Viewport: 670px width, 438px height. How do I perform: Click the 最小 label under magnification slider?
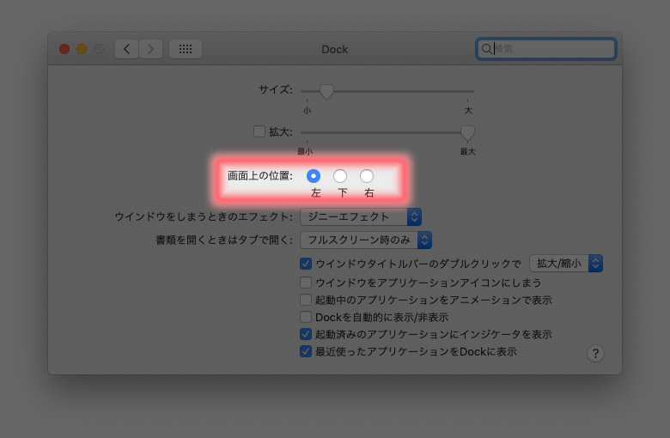tap(305, 151)
